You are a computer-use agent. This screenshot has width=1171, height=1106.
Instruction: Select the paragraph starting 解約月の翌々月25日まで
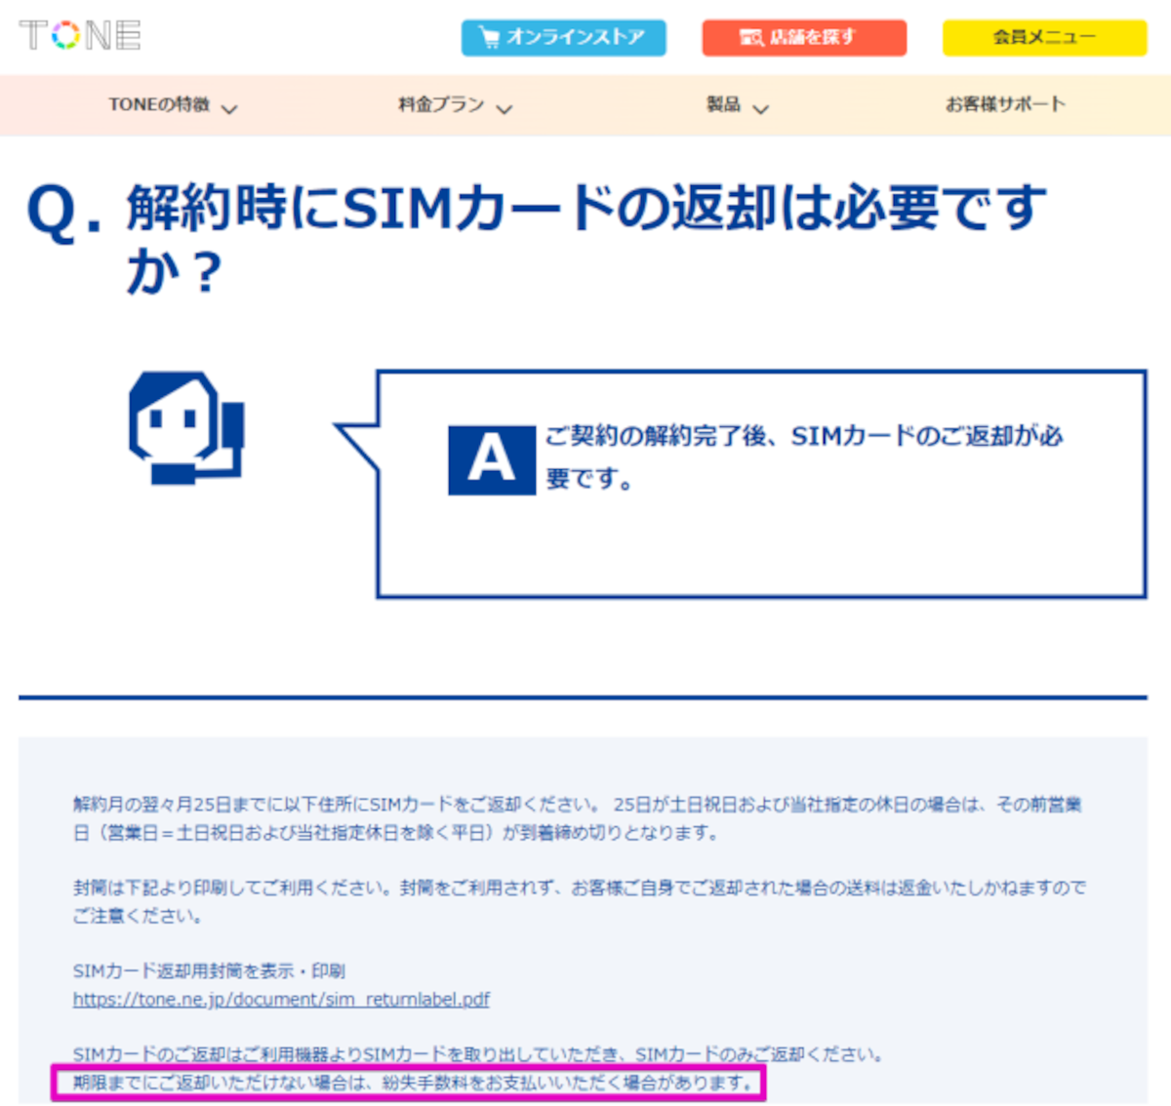[x=578, y=818]
